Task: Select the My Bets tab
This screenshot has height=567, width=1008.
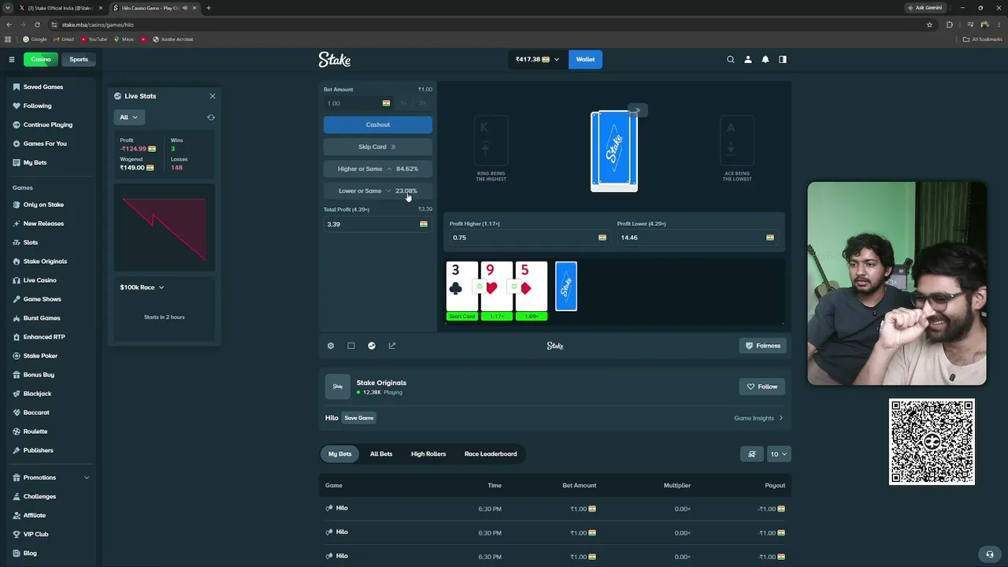Action: point(339,454)
